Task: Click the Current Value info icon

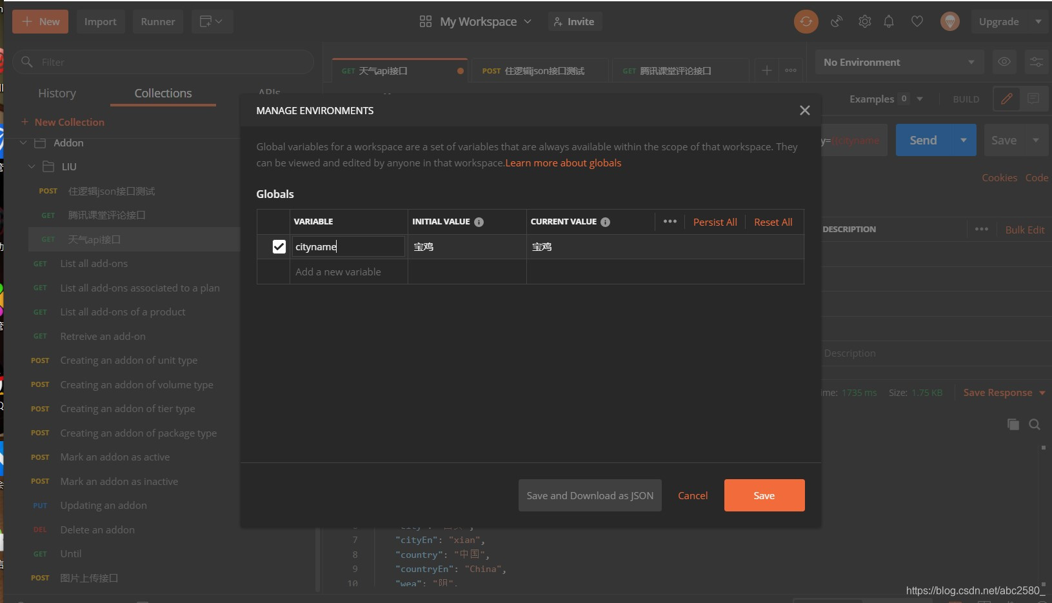Action: (605, 222)
